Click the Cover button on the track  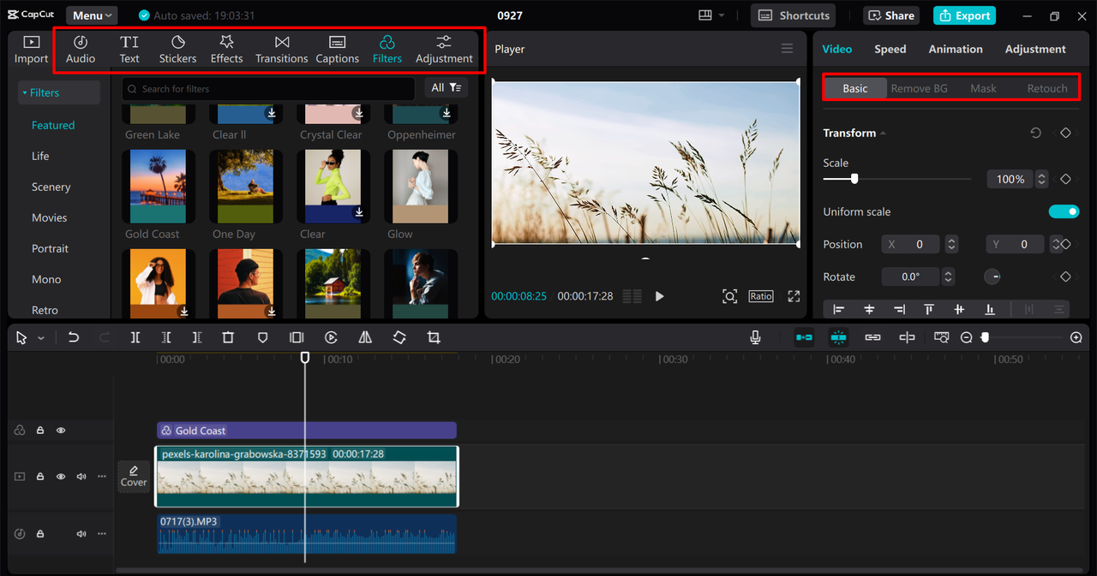pyautogui.click(x=134, y=477)
